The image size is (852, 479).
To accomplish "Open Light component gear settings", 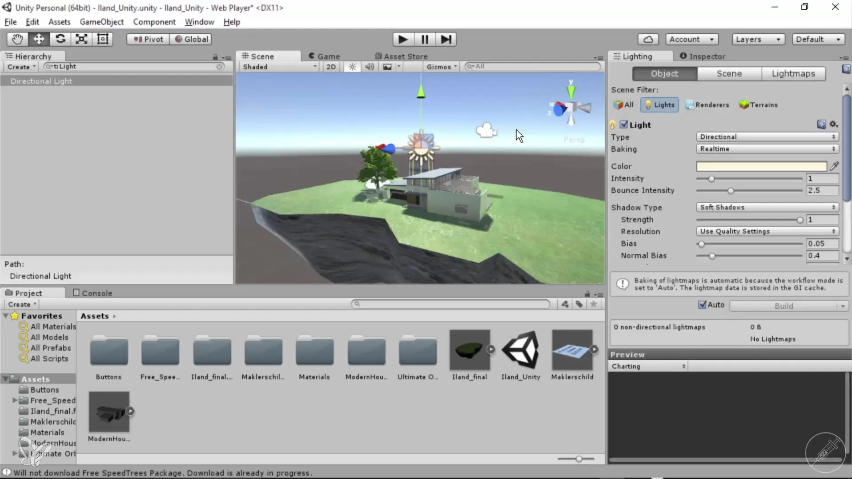I will tap(834, 125).
